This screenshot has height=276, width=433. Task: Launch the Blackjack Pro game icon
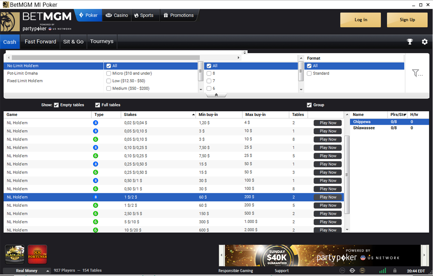point(15,254)
